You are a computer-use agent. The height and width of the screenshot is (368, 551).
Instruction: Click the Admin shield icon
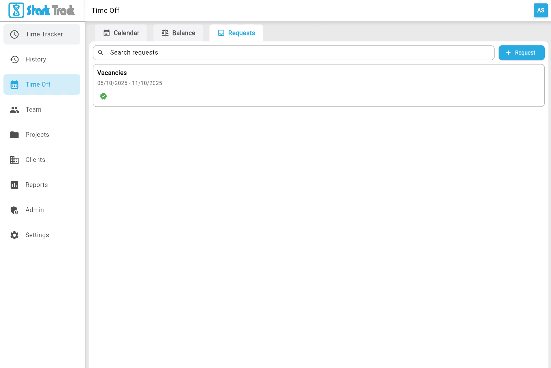(14, 210)
